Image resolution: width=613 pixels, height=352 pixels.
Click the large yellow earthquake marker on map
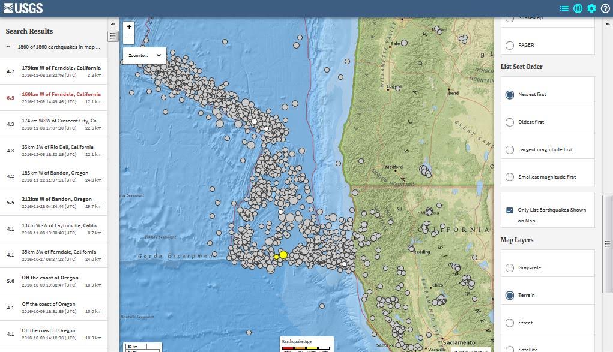click(283, 255)
